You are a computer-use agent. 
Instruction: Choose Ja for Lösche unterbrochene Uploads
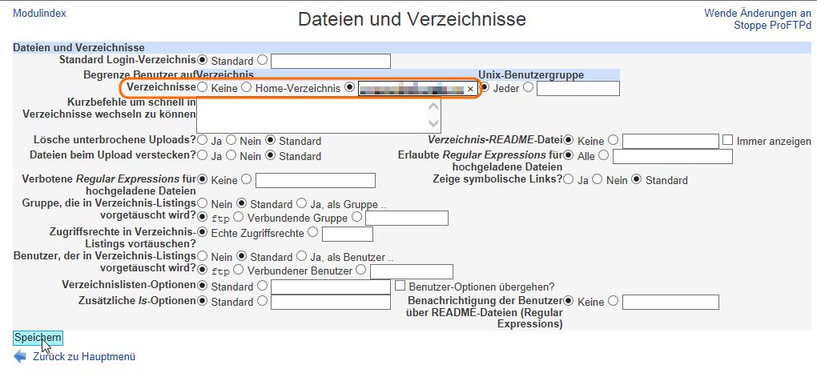[x=203, y=141]
